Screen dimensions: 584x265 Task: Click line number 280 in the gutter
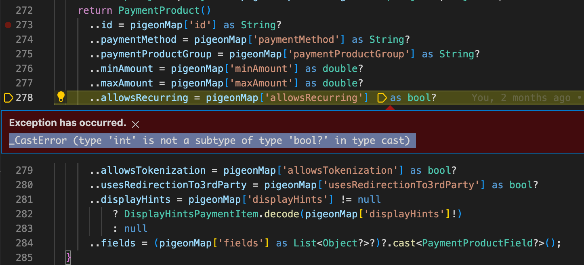coord(24,185)
